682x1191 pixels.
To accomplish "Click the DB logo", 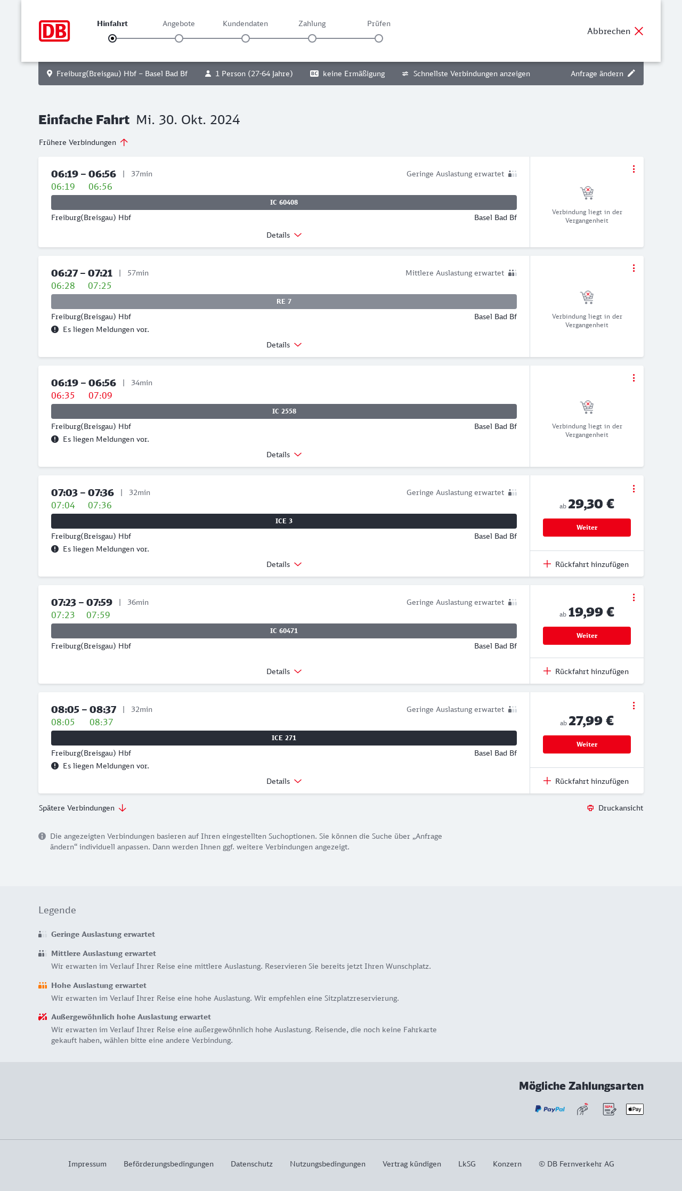I will 54,31.
